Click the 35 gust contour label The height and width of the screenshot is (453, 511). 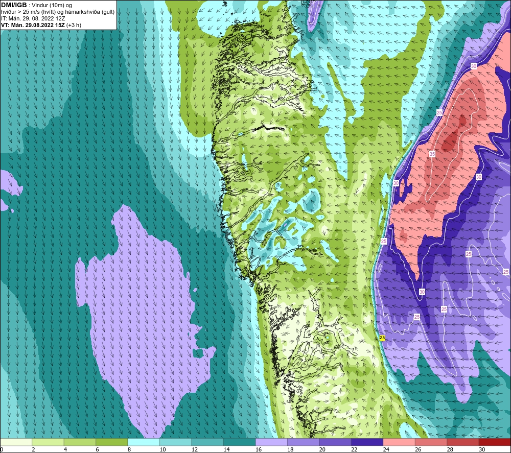point(432,154)
